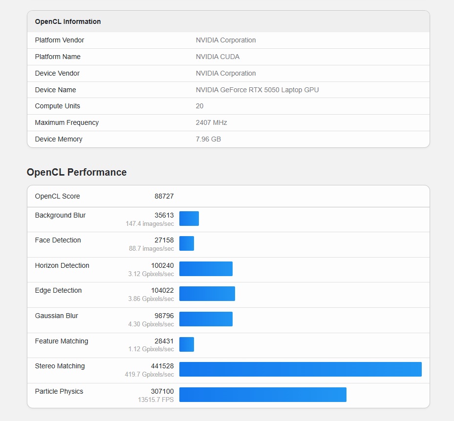454x421 pixels.
Task: Select the "Platform Name" label
Action: coord(58,57)
